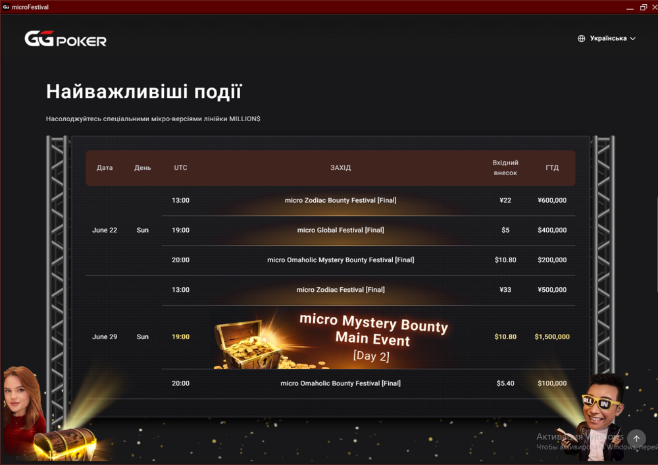Click the Дата column header
The image size is (658, 465).
point(105,167)
